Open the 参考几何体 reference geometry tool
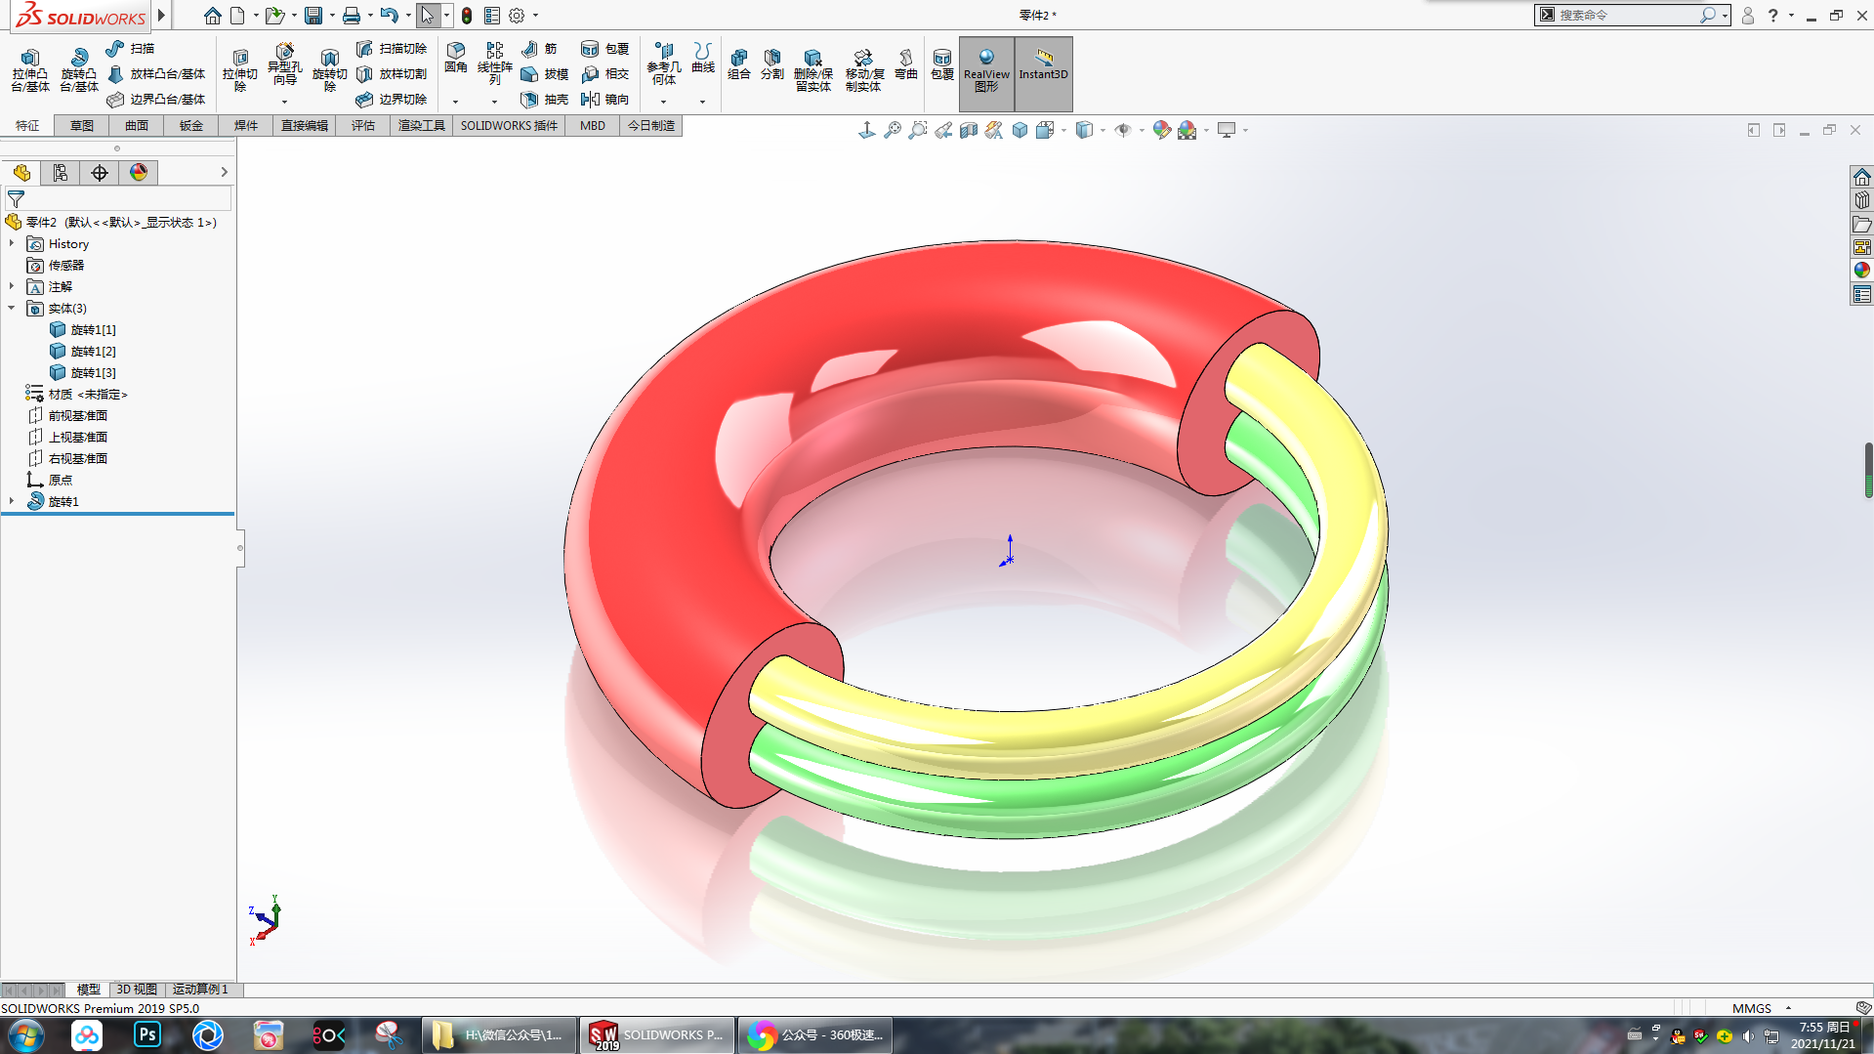This screenshot has width=1874, height=1054. [x=663, y=63]
